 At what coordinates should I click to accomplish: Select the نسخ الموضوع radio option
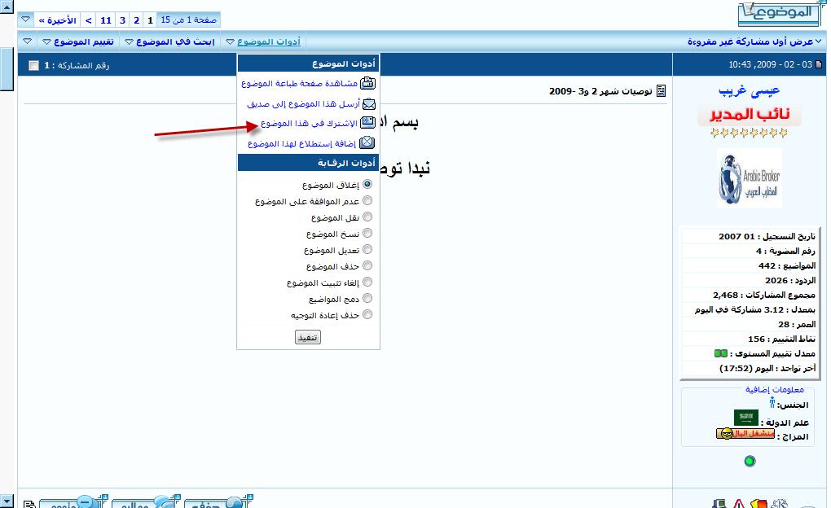click(x=367, y=234)
